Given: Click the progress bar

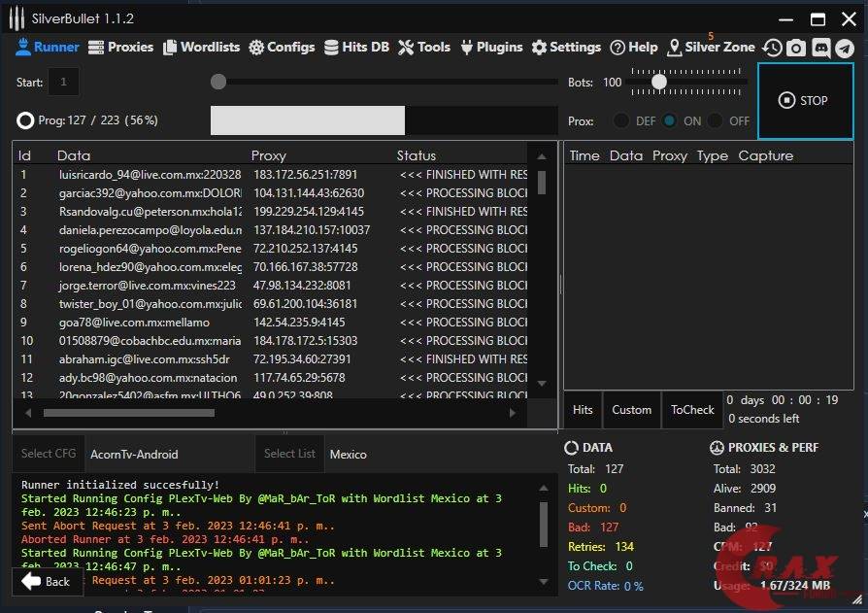Looking at the screenshot, I should point(384,120).
